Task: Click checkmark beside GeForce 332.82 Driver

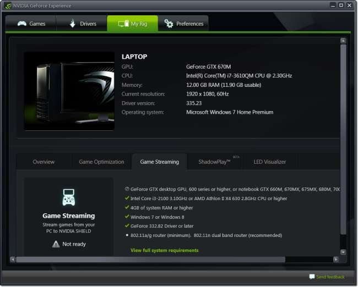Action: (x=127, y=225)
